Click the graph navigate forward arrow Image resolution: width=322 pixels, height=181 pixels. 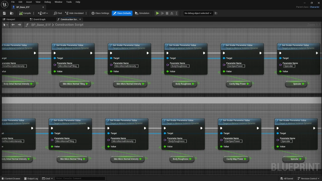click(x=19, y=25)
